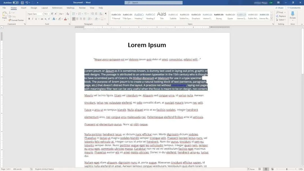The height and width of the screenshot is (171, 304).
Task: Open the Styles pane launcher
Action: pyautogui.click(x=273, y=24)
